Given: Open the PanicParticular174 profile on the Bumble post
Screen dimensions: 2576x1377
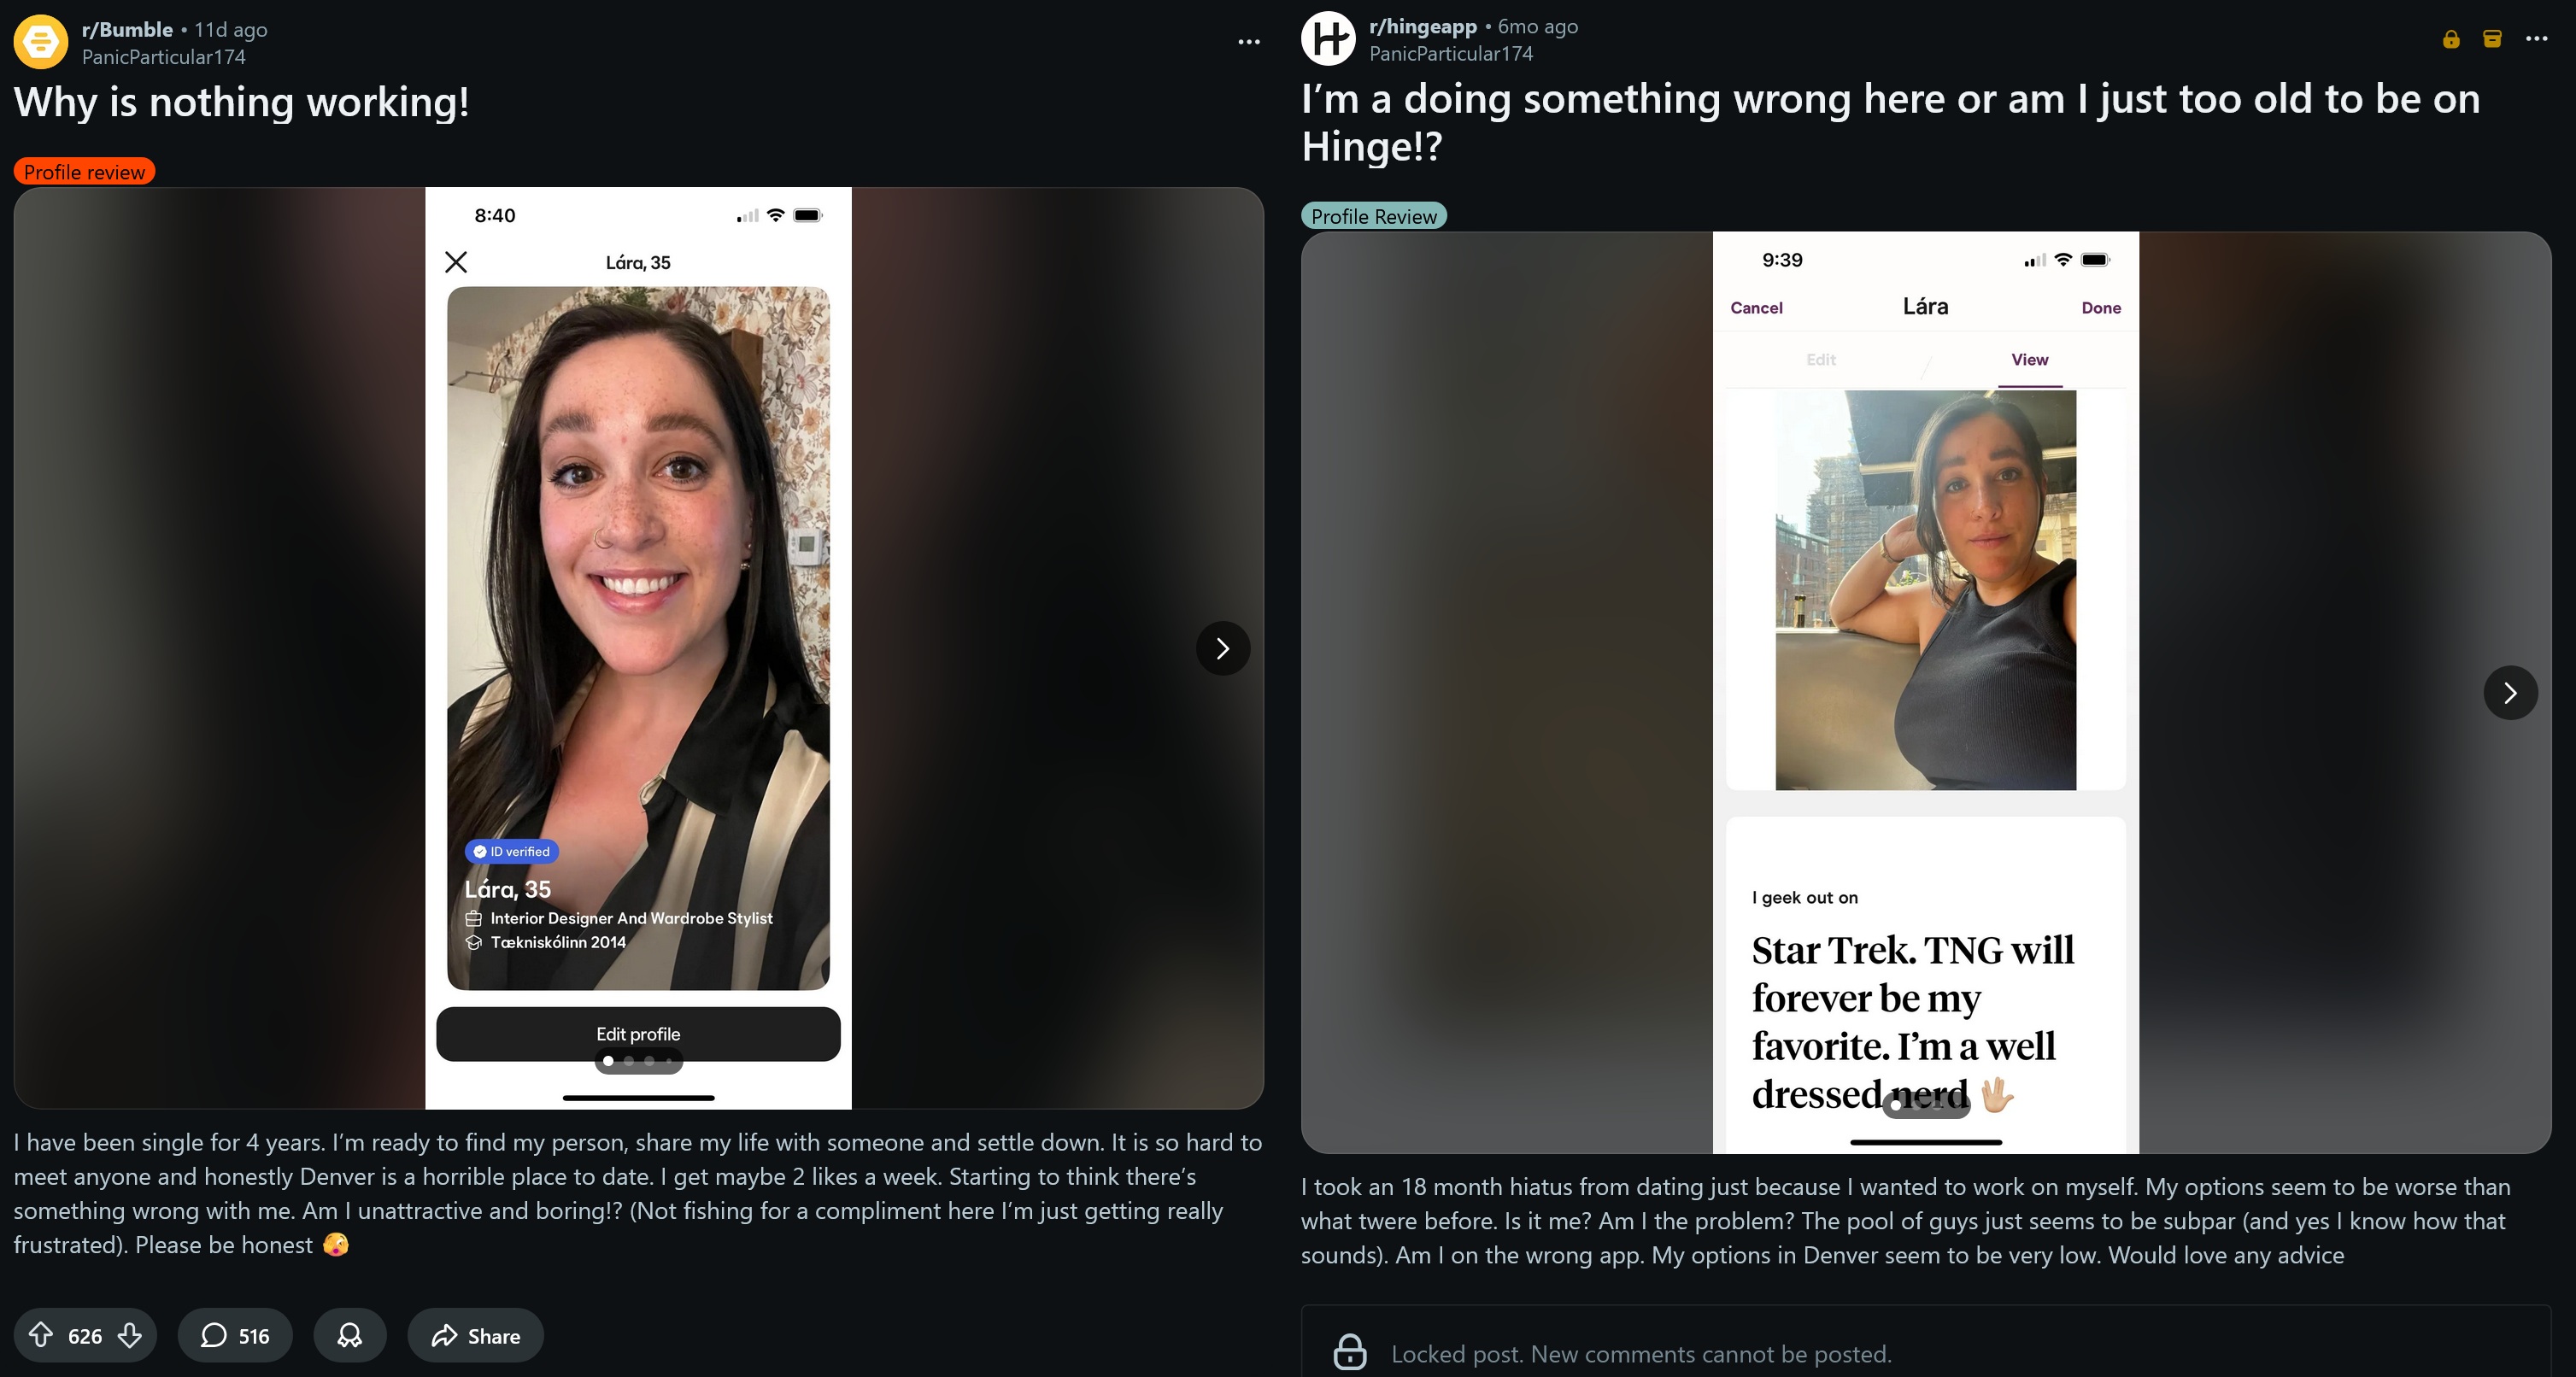Looking at the screenshot, I should tap(164, 57).
